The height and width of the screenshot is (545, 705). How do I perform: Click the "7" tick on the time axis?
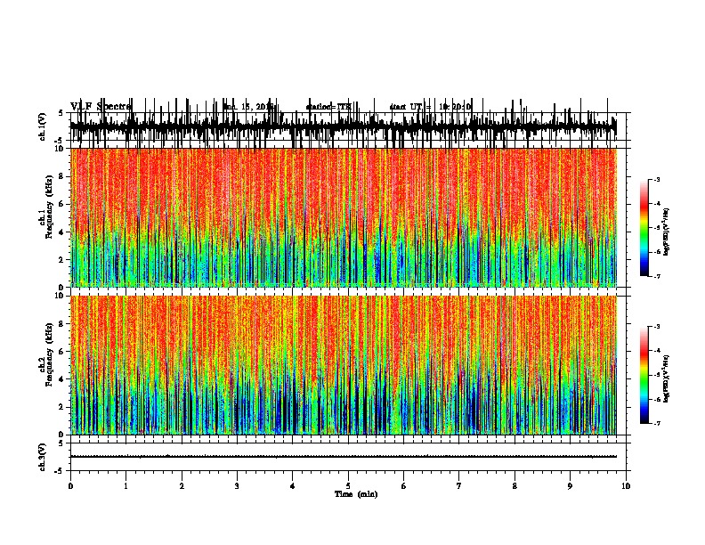[x=459, y=485]
